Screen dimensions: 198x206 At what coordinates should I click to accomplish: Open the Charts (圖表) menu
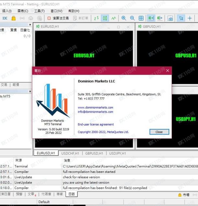[23, 11]
